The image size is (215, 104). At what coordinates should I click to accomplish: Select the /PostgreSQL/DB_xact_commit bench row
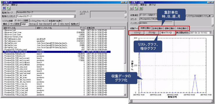click(x=57, y=58)
